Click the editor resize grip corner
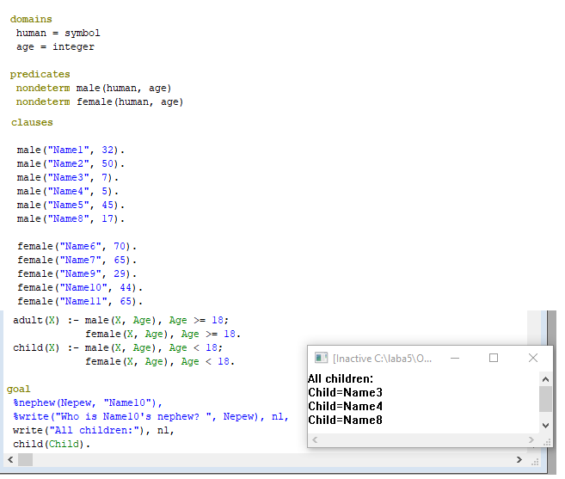 pos(535,461)
